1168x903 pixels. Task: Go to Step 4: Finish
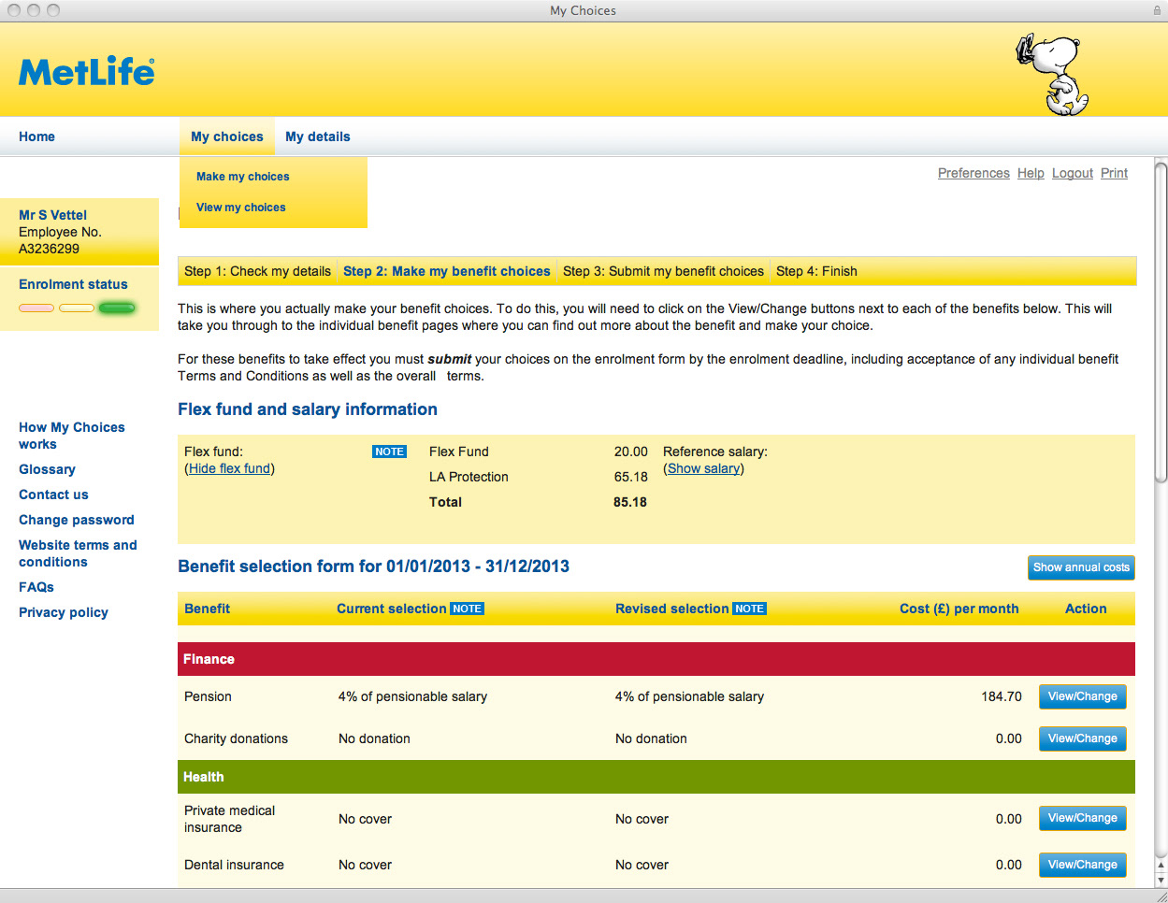click(816, 271)
